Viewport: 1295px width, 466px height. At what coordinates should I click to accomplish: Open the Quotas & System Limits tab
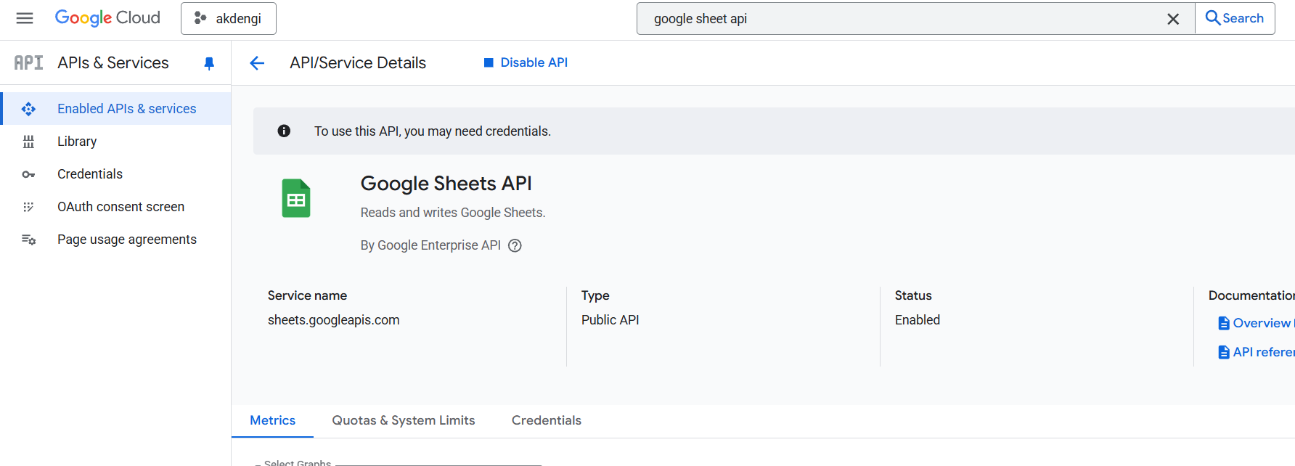coord(404,420)
